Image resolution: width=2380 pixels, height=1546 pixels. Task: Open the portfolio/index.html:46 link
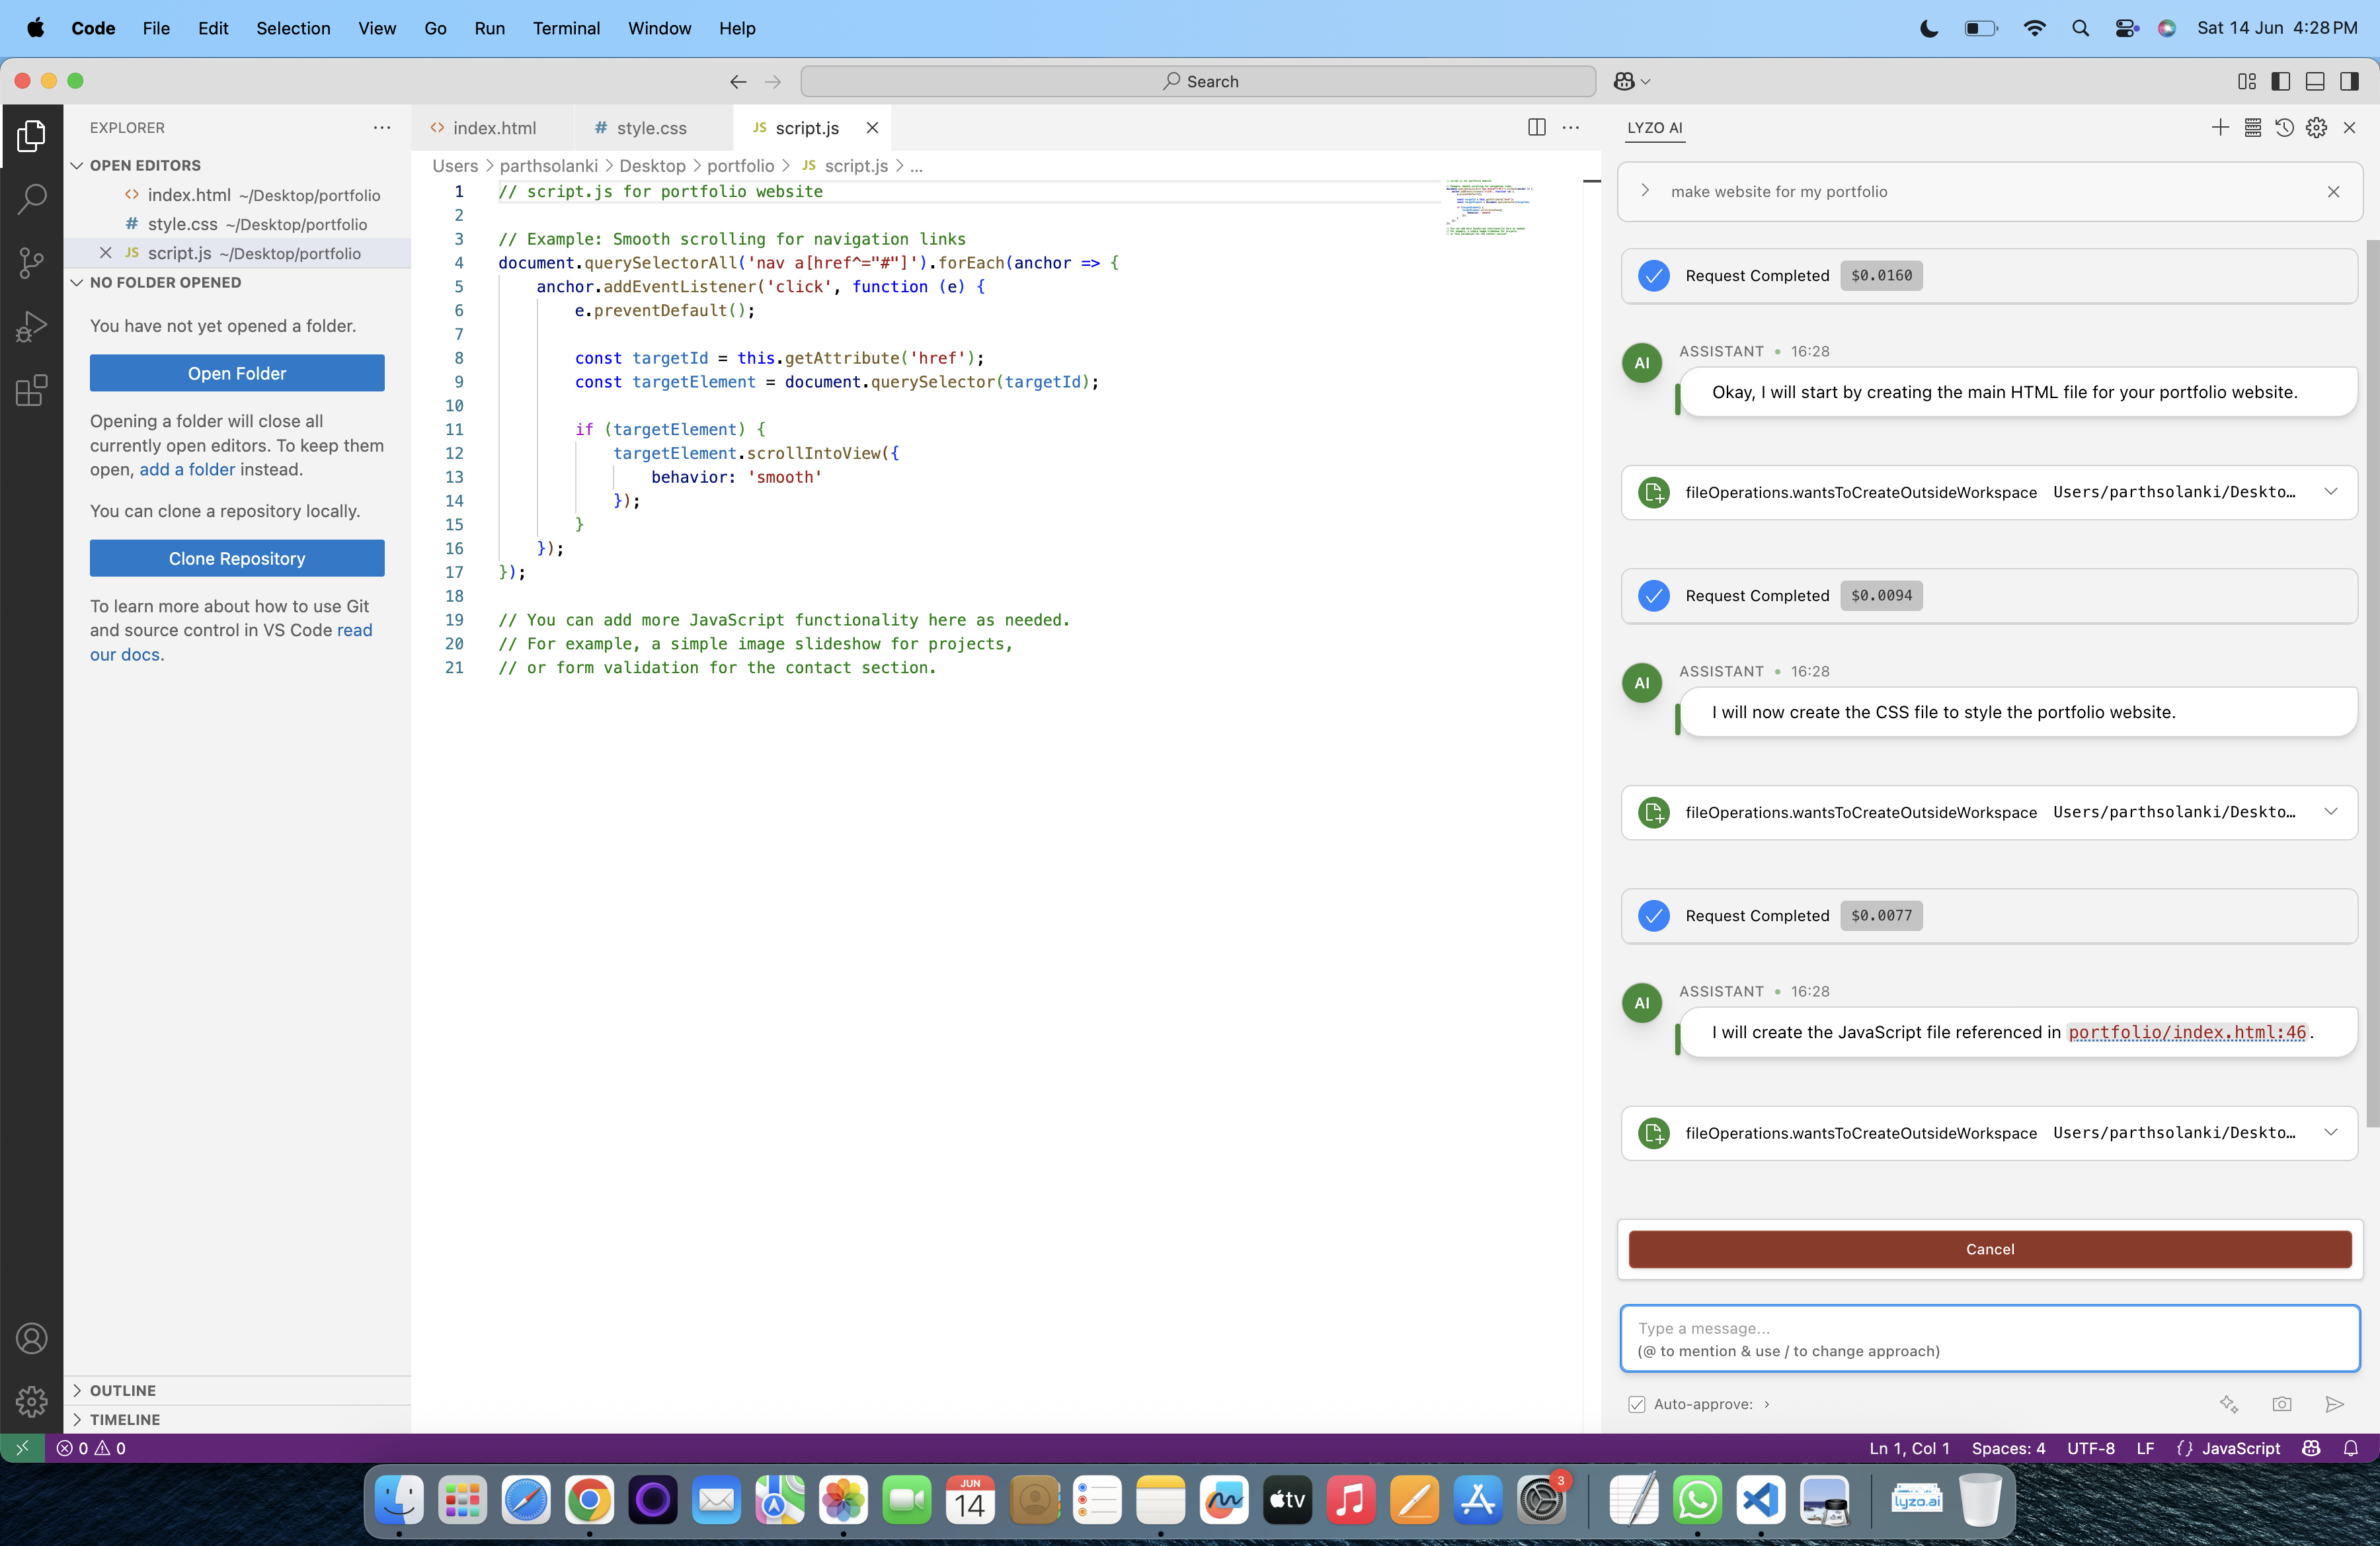click(2187, 1032)
